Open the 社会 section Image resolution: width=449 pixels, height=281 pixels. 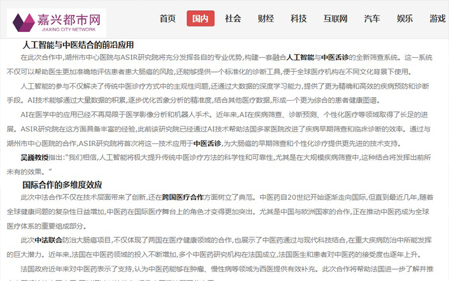(233, 19)
